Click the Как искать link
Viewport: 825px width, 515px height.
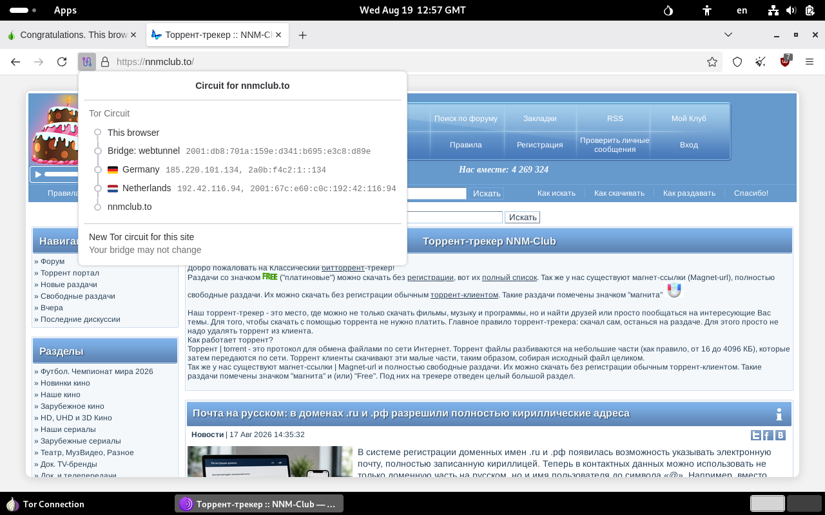click(557, 193)
